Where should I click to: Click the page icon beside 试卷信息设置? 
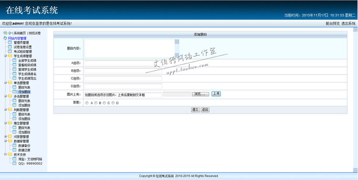click(x=10, y=47)
